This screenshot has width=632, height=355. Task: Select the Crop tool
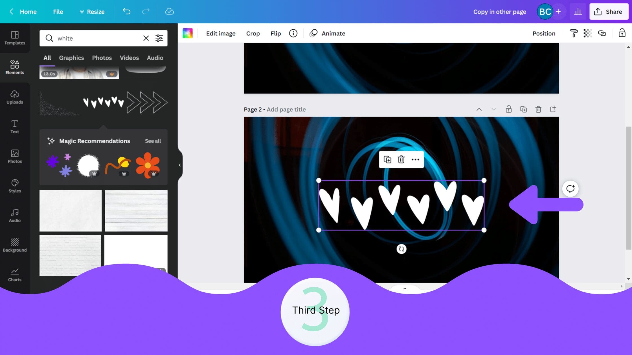pyautogui.click(x=253, y=33)
